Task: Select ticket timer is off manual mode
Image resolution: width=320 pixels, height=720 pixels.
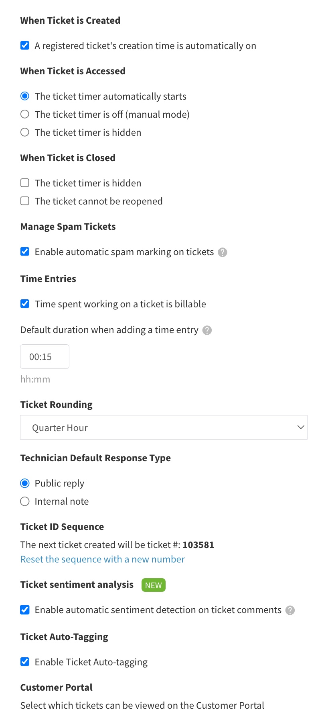Action: pos(25,115)
